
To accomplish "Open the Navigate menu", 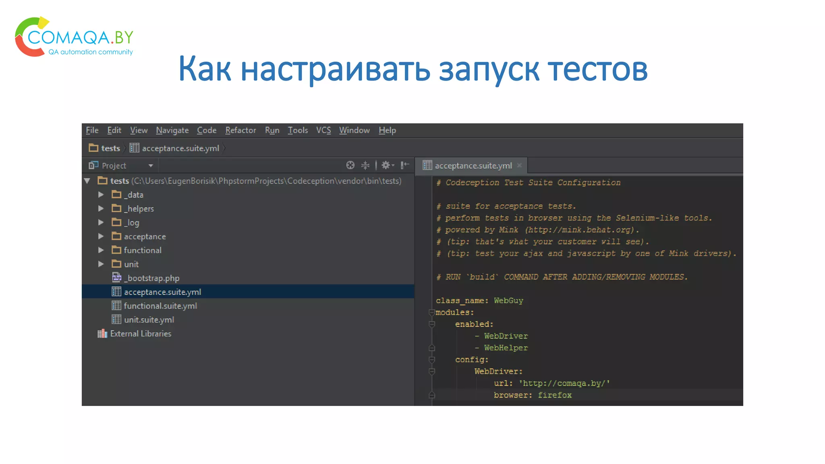I will point(172,130).
